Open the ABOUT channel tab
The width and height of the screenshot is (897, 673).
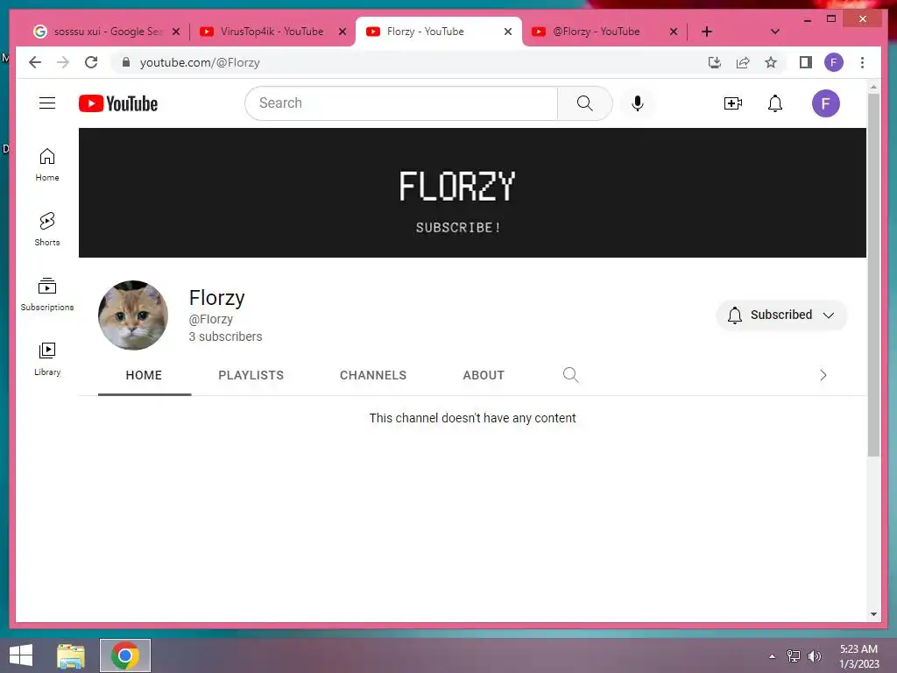[x=484, y=375]
